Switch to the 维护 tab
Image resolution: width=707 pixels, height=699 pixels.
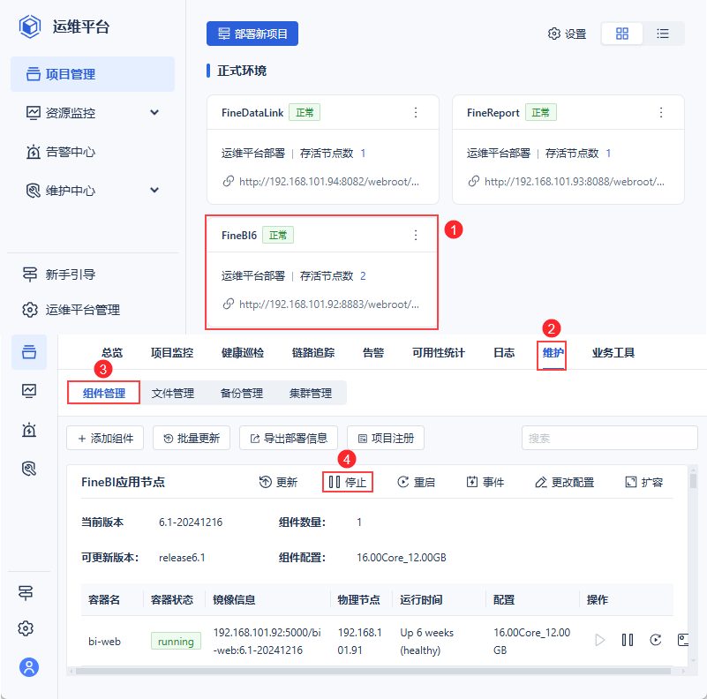click(x=553, y=353)
